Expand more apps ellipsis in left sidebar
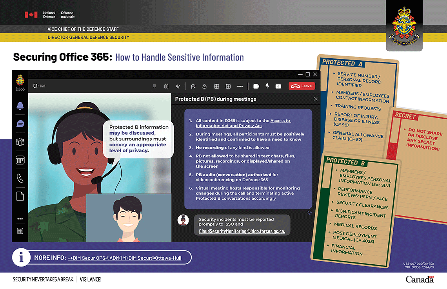This screenshot has width=447, height=289. point(20,219)
